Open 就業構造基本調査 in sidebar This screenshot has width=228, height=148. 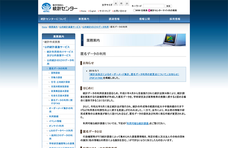(x=60, y=91)
